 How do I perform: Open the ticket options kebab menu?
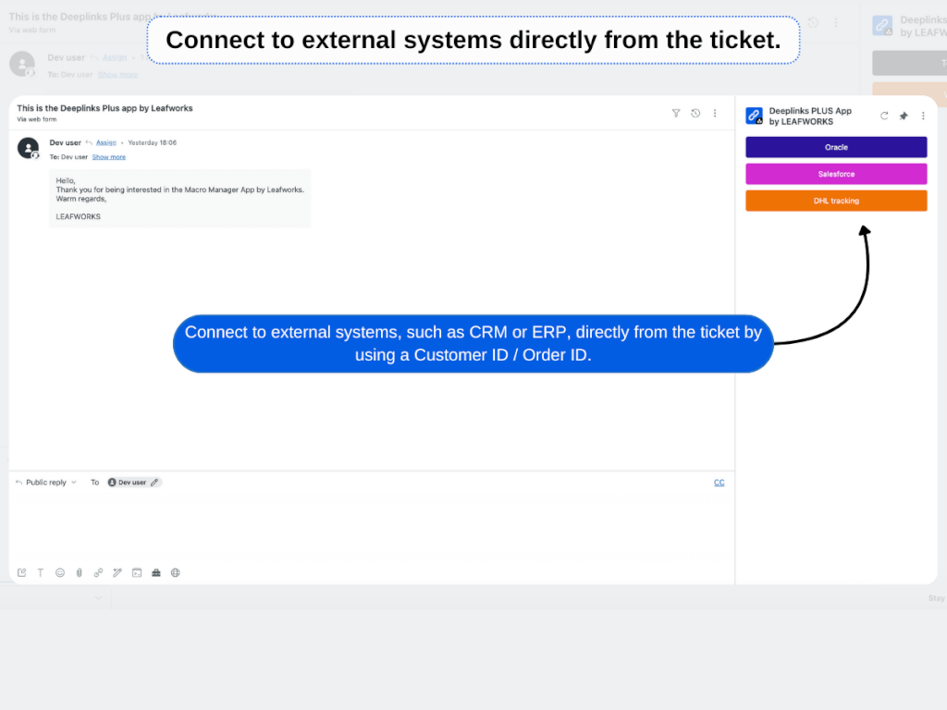715,113
